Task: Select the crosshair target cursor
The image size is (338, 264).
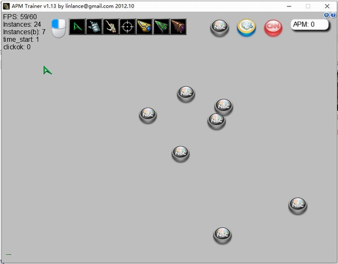Action: [128, 27]
